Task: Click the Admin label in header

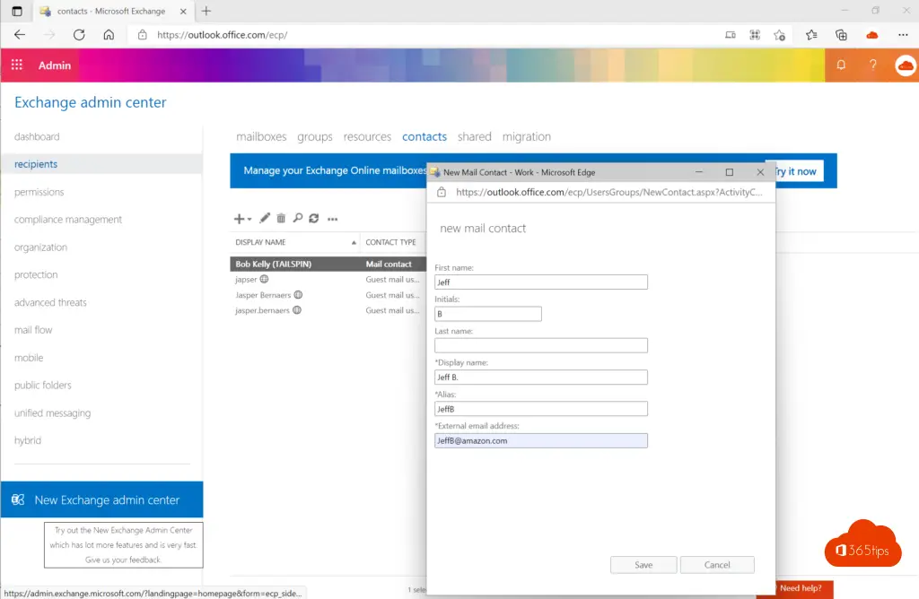Action: [55, 65]
